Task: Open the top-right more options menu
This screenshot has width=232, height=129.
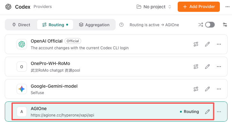Action: (228, 7)
